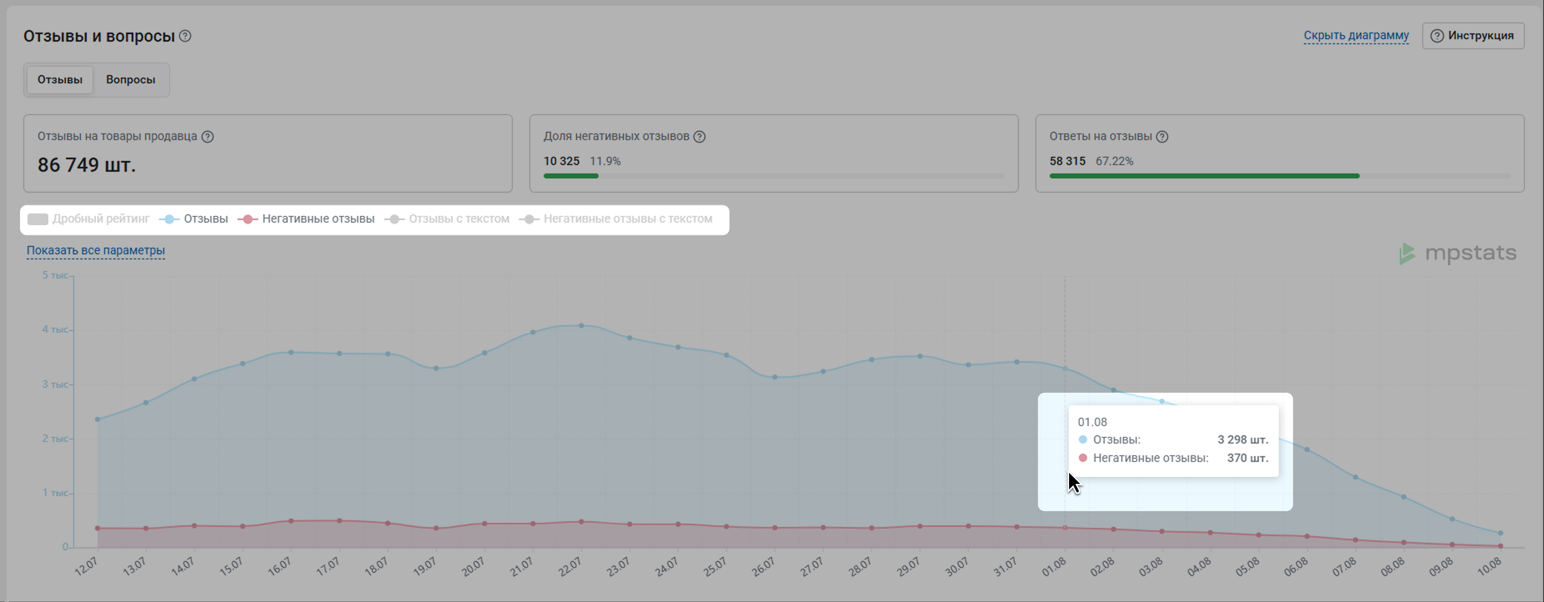Click the negative reviews share progress bar
The height and width of the screenshot is (602, 1544).
click(x=774, y=176)
